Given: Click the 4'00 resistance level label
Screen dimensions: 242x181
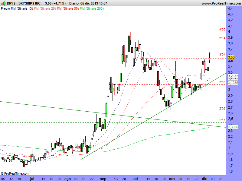Looking at the screenshot, I should 222,29.
